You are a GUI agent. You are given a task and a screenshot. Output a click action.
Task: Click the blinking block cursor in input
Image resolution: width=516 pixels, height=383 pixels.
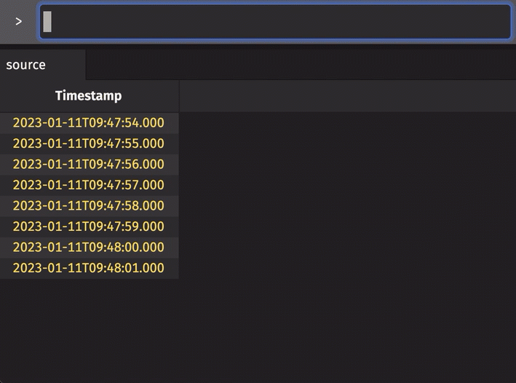pos(47,22)
